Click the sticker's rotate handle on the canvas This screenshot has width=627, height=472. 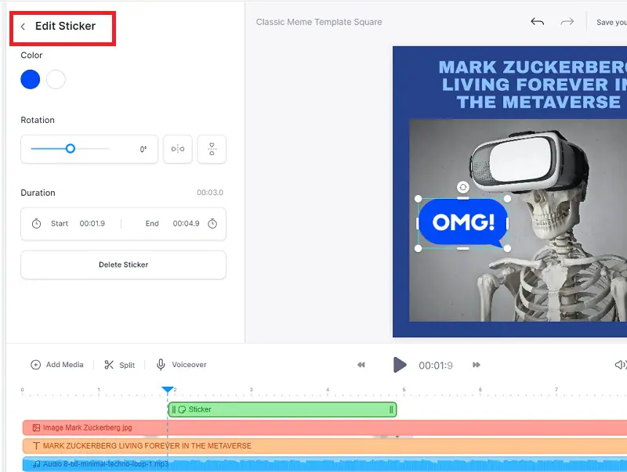point(462,187)
